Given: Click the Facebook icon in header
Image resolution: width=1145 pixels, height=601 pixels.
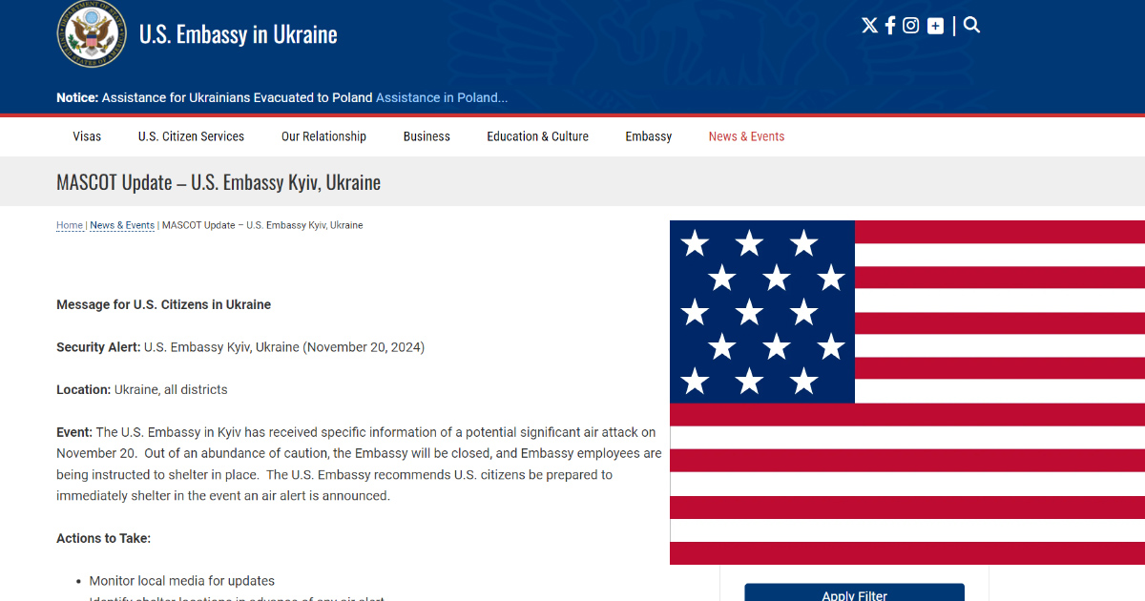Looking at the screenshot, I should (x=890, y=26).
